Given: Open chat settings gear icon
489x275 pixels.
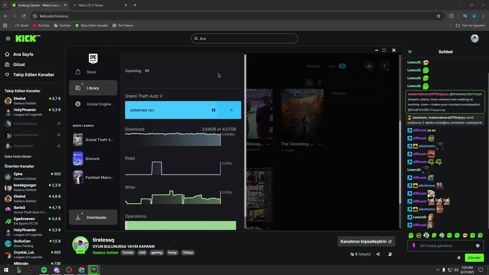Looking at the screenshot, I should click(x=459, y=258).
